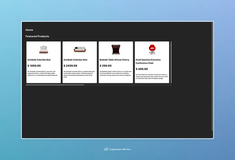This screenshot has width=235, height=160.
Task: Open the Annibale Colombo Sofa image
Action: pos(80,49)
